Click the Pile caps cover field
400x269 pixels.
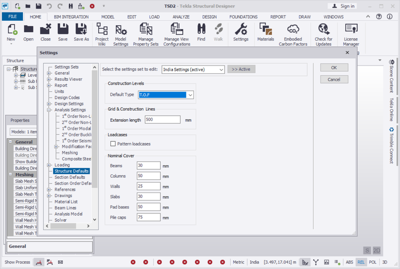tap(148, 217)
